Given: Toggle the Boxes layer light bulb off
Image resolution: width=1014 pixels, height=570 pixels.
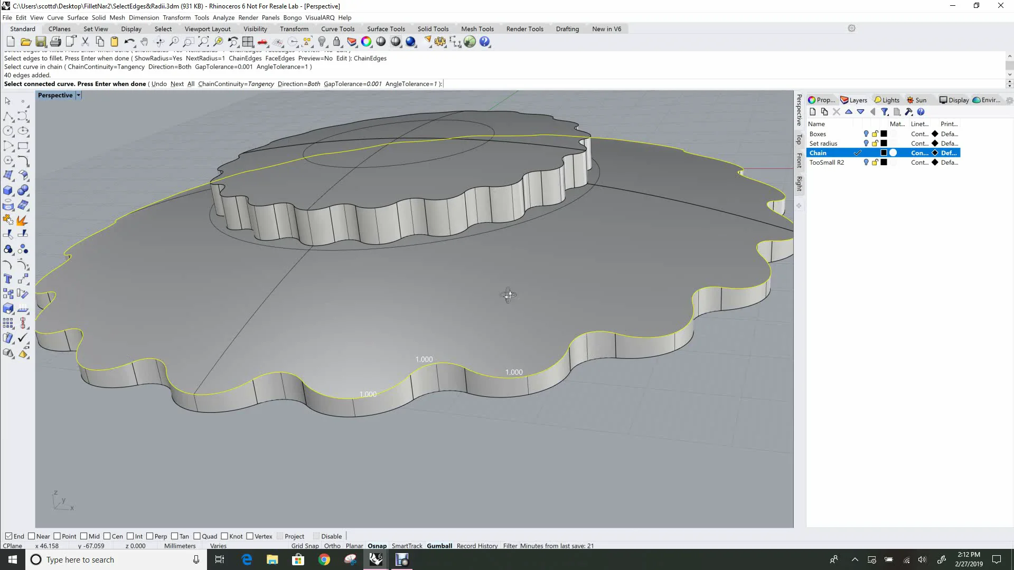Looking at the screenshot, I should pos(866,134).
